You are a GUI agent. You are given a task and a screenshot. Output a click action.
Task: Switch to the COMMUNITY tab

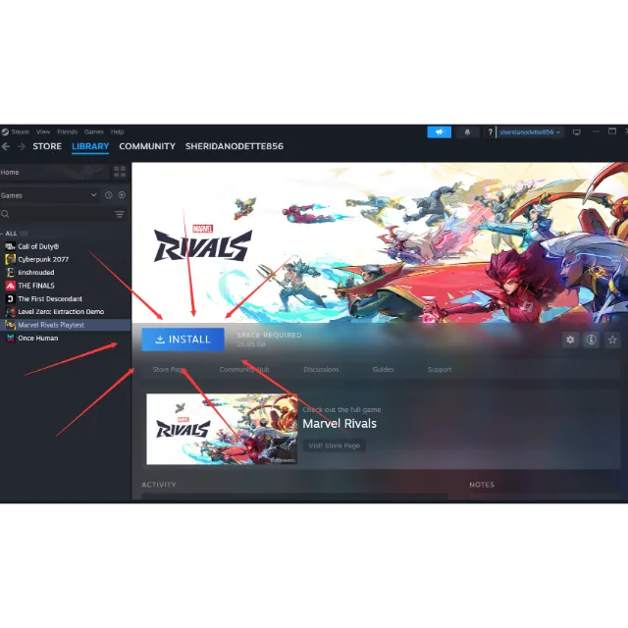click(x=147, y=146)
